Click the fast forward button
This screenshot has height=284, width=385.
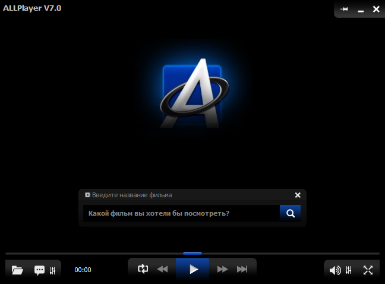click(x=223, y=269)
